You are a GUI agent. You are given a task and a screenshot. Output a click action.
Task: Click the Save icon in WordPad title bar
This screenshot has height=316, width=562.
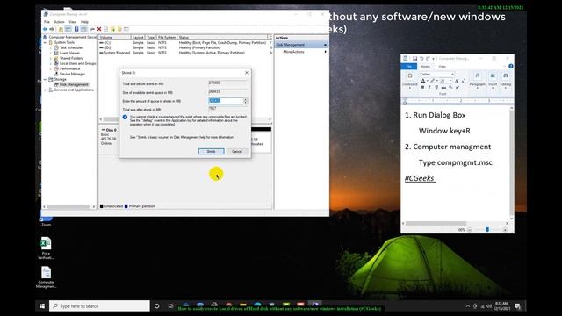point(414,59)
